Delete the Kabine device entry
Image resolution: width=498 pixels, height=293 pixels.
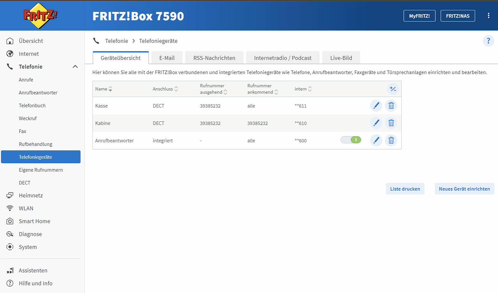pos(391,123)
